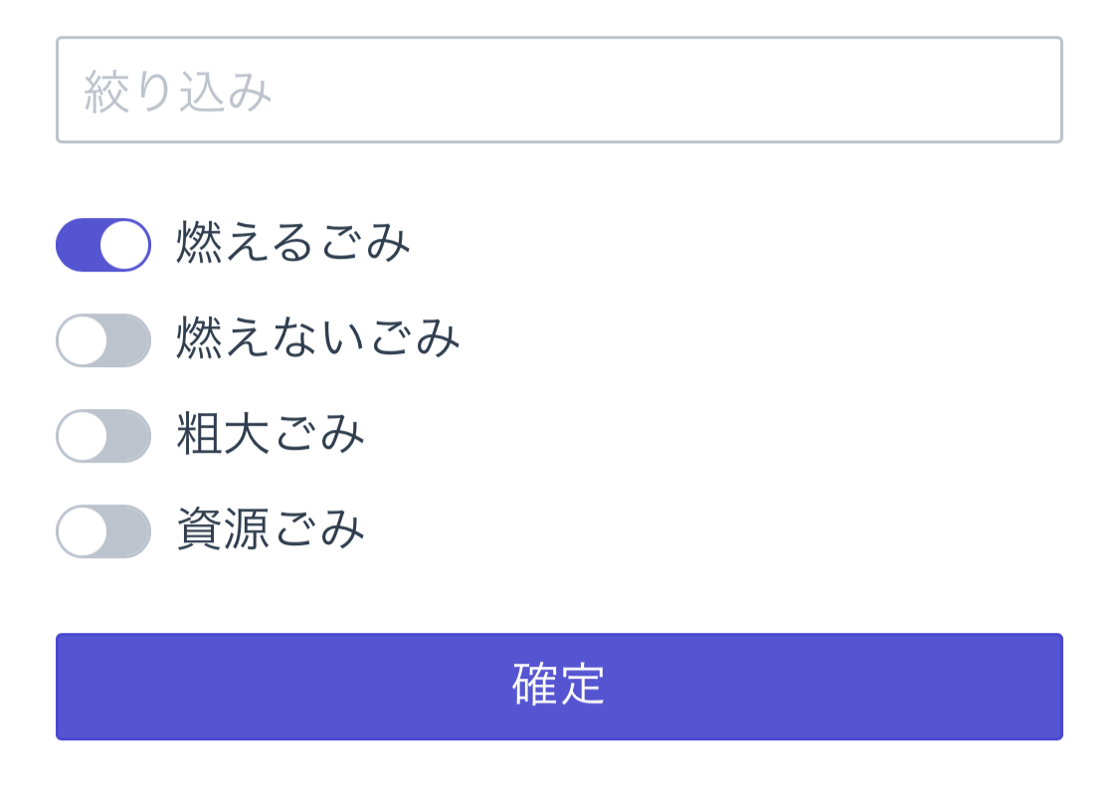Click the white knob of 燃えないごみ switch
The image size is (1119, 808).
tap(83, 340)
